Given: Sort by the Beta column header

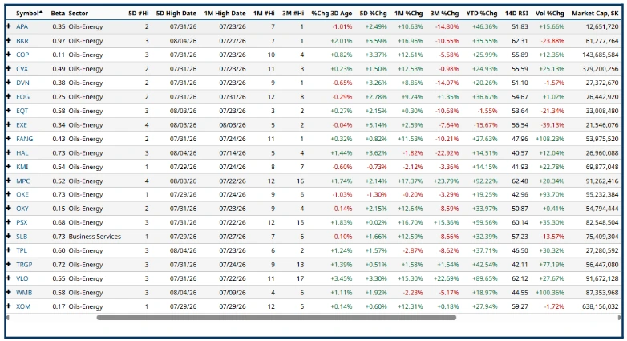Looking at the screenshot, I should (x=58, y=13).
